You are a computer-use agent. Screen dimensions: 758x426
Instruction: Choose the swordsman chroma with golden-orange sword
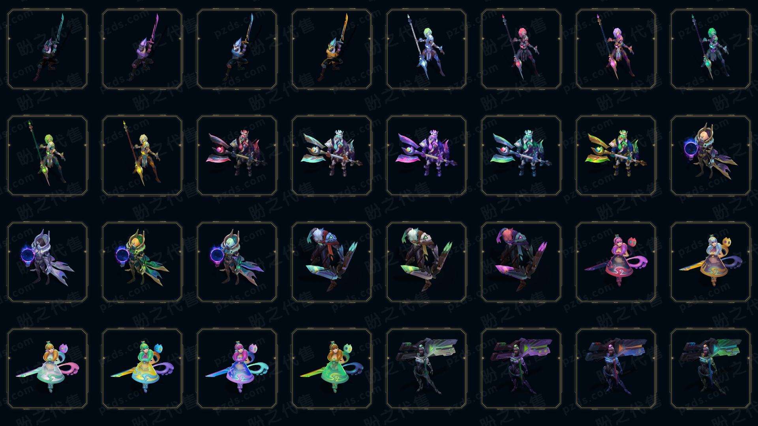tap(332, 49)
